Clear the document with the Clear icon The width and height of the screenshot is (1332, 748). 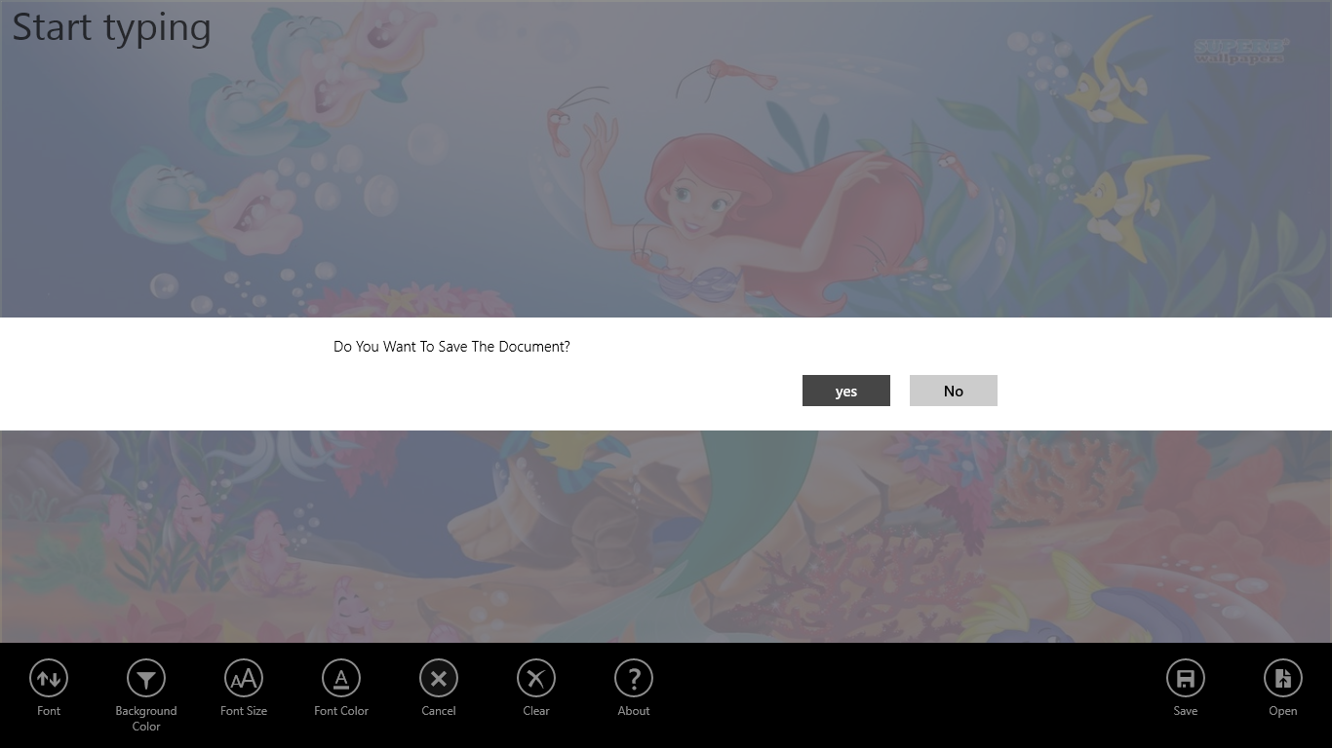536,679
